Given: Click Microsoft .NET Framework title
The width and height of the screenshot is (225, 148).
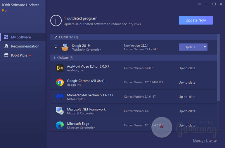Looking at the screenshot, I should coord(86,109).
